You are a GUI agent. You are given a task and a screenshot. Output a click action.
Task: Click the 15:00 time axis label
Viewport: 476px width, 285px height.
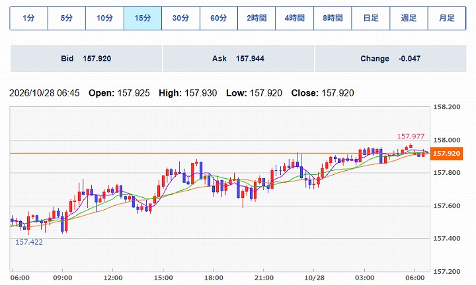coord(163,278)
